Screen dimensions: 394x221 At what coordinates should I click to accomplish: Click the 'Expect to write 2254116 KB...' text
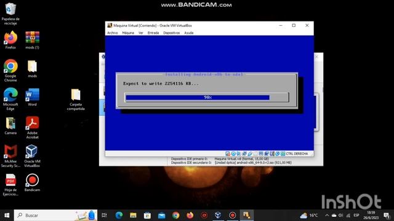pos(161,83)
